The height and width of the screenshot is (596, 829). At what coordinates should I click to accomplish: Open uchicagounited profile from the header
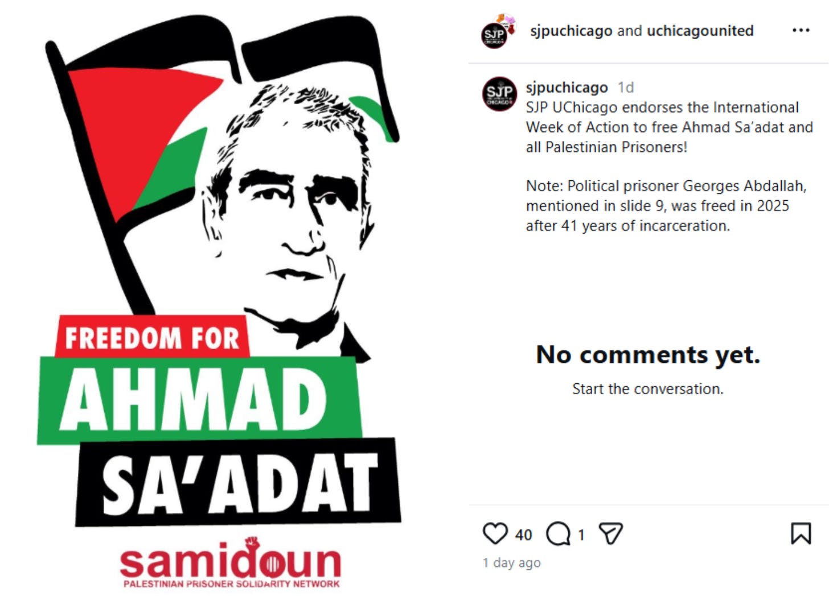pos(700,31)
